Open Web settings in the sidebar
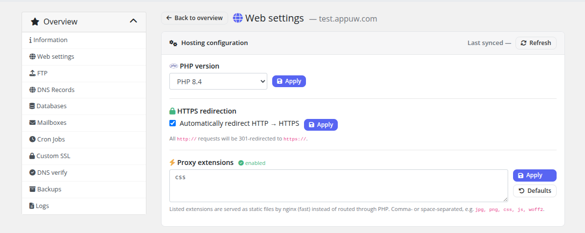Image resolution: width=585 pixels, height=233 pixels. point(84,57)
